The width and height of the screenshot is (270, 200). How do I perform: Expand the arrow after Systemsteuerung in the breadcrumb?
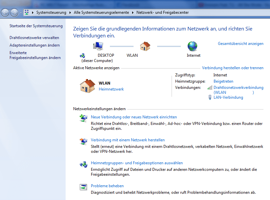(x=70, y=12)
